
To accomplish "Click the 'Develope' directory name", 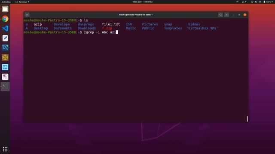I will [x=62, y=24].
